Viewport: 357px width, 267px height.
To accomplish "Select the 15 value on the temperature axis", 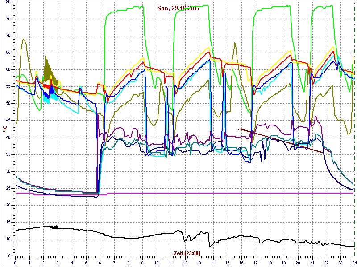I will (8, 222).
